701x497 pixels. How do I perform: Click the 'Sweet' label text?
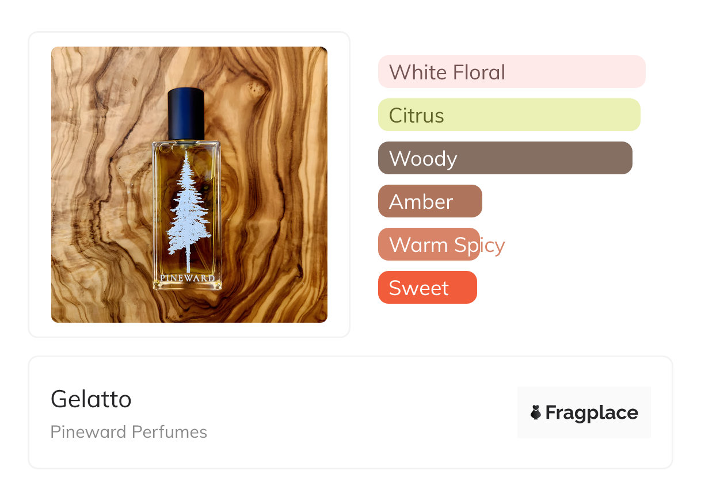coord(418,288)
